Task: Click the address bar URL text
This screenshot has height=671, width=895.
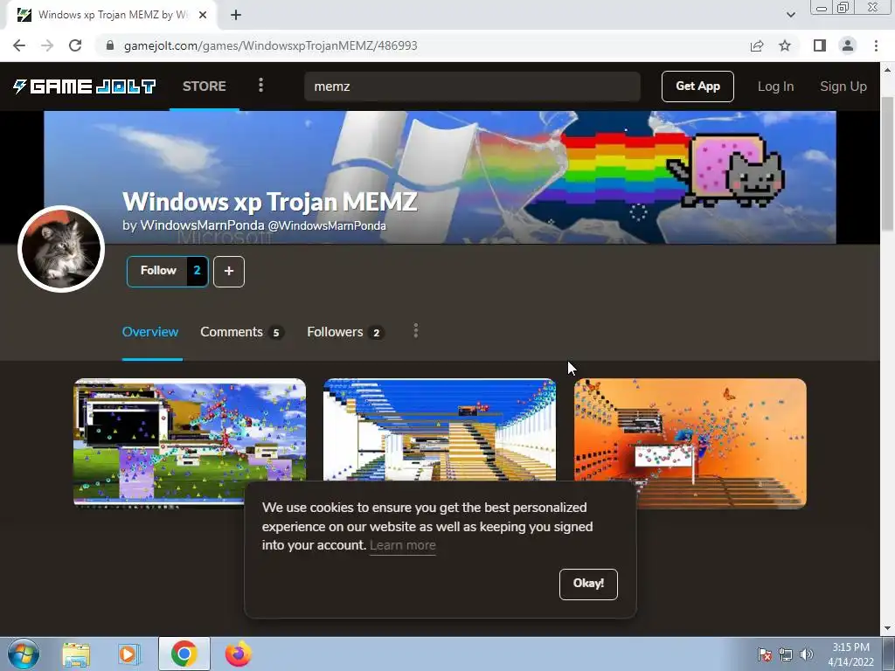Action: pyautogui.click(x=271, y=45)
